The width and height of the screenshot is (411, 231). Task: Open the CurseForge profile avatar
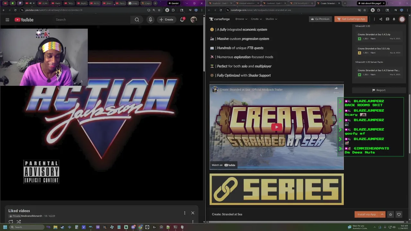click(x=402, y=19)
